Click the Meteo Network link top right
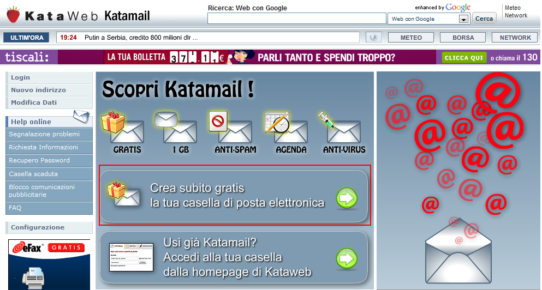 [516, 11]
